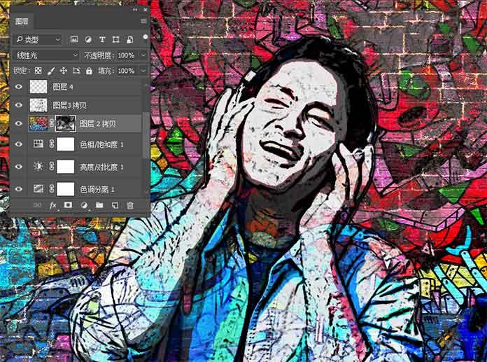
Task: Click the 亮度/对比度 1 adjustment icon
Action: coord(38,167)
